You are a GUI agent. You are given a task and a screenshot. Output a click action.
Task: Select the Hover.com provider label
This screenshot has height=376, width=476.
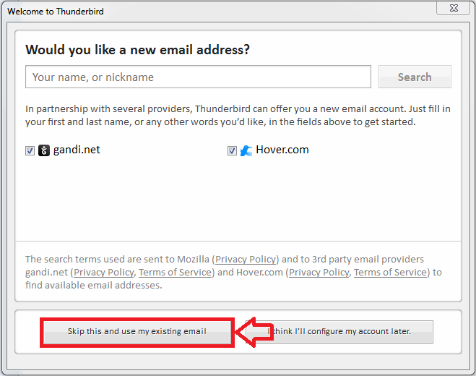282,150
